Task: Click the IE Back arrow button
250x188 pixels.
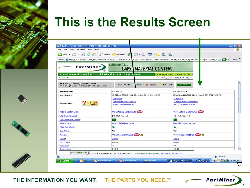Action: click(60, 55)
